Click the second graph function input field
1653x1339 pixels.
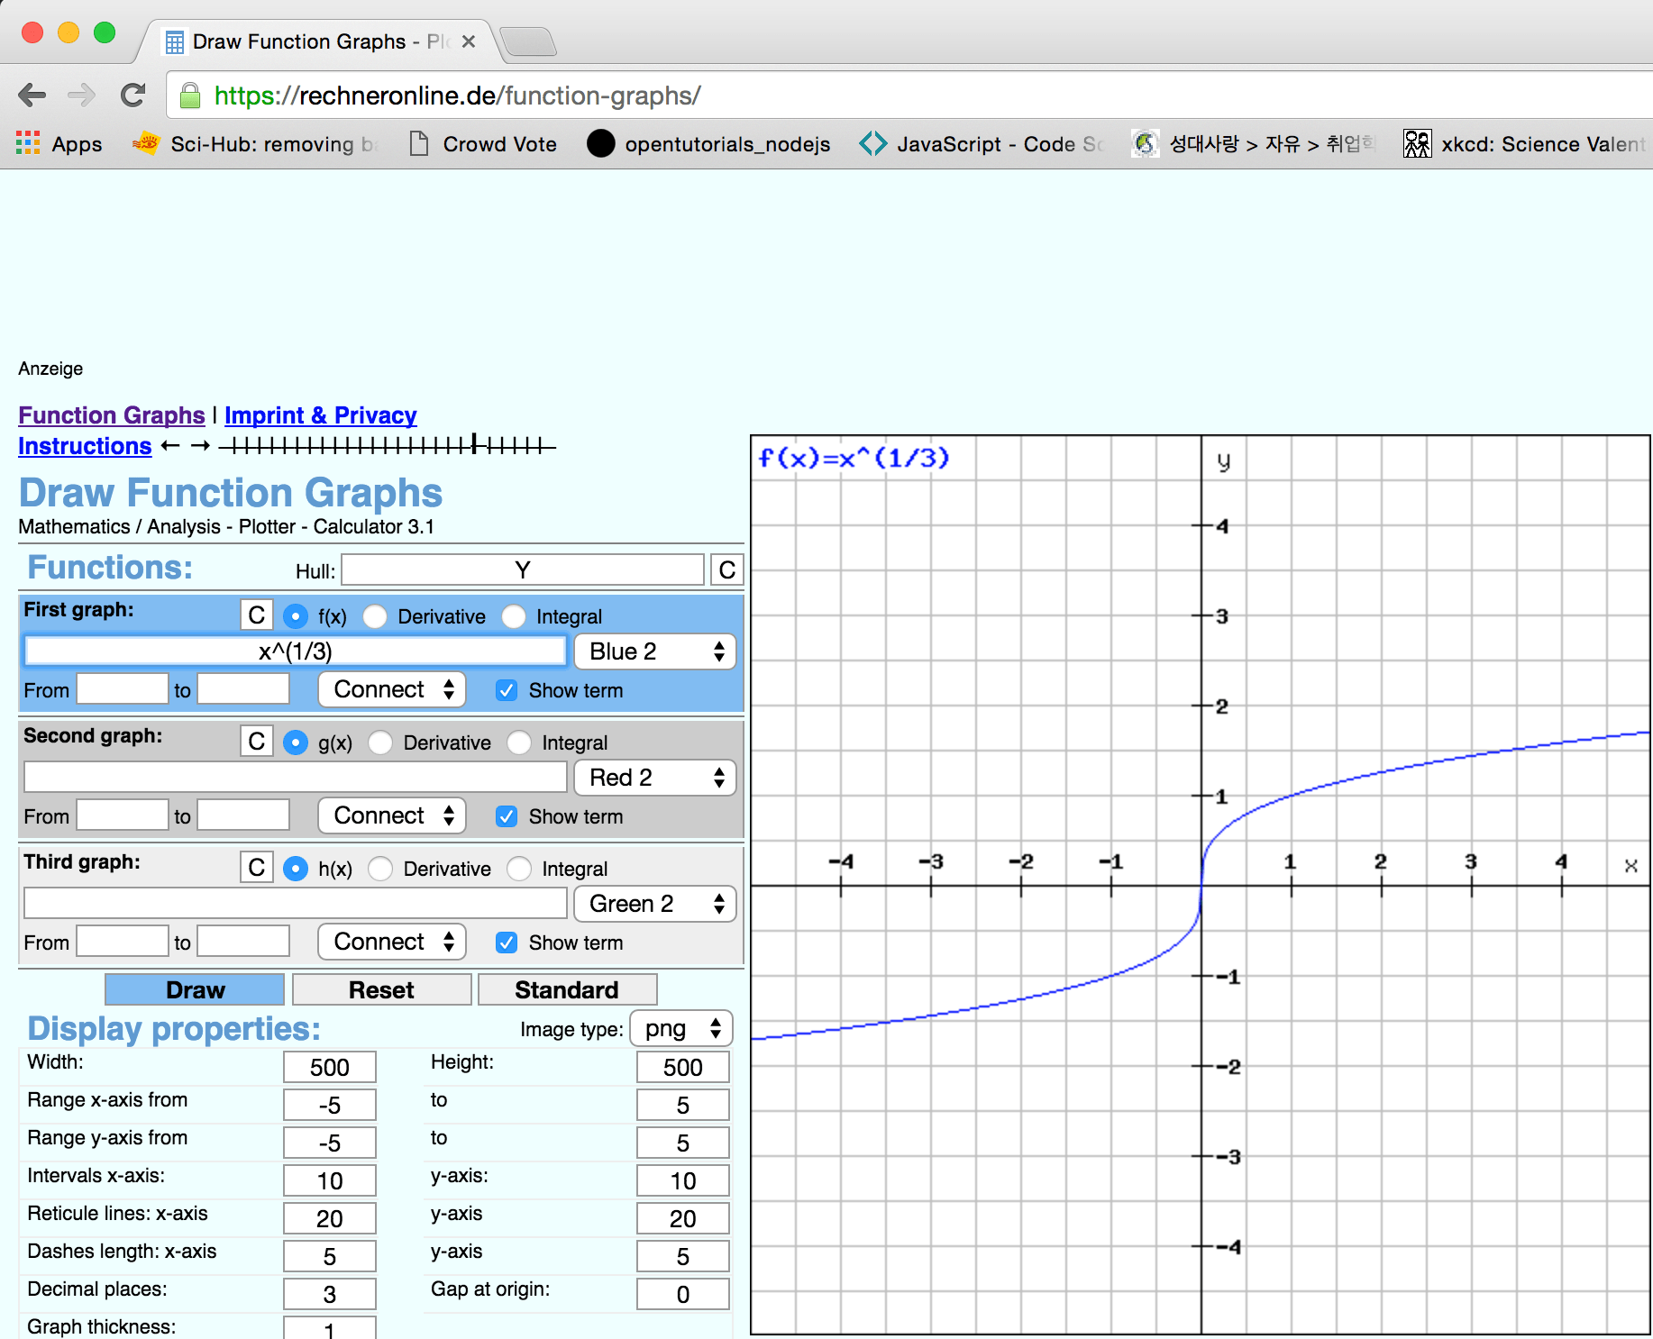coord(294,777)
